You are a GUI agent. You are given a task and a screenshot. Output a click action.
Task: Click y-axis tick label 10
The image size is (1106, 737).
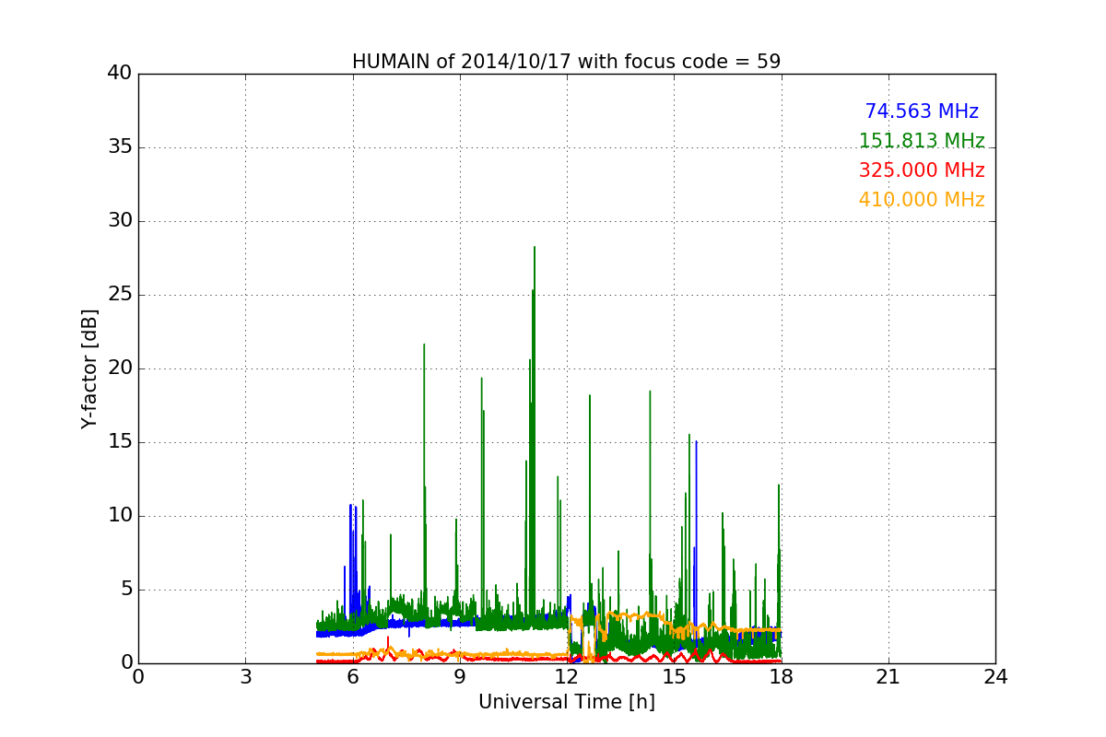click(120, 516)
